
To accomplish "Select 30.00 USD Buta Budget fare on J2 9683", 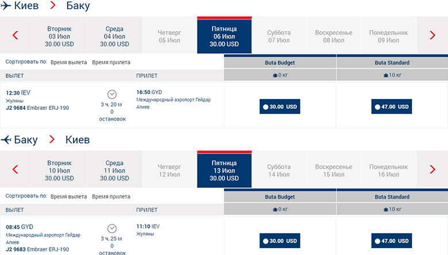I will coord(280,241).
